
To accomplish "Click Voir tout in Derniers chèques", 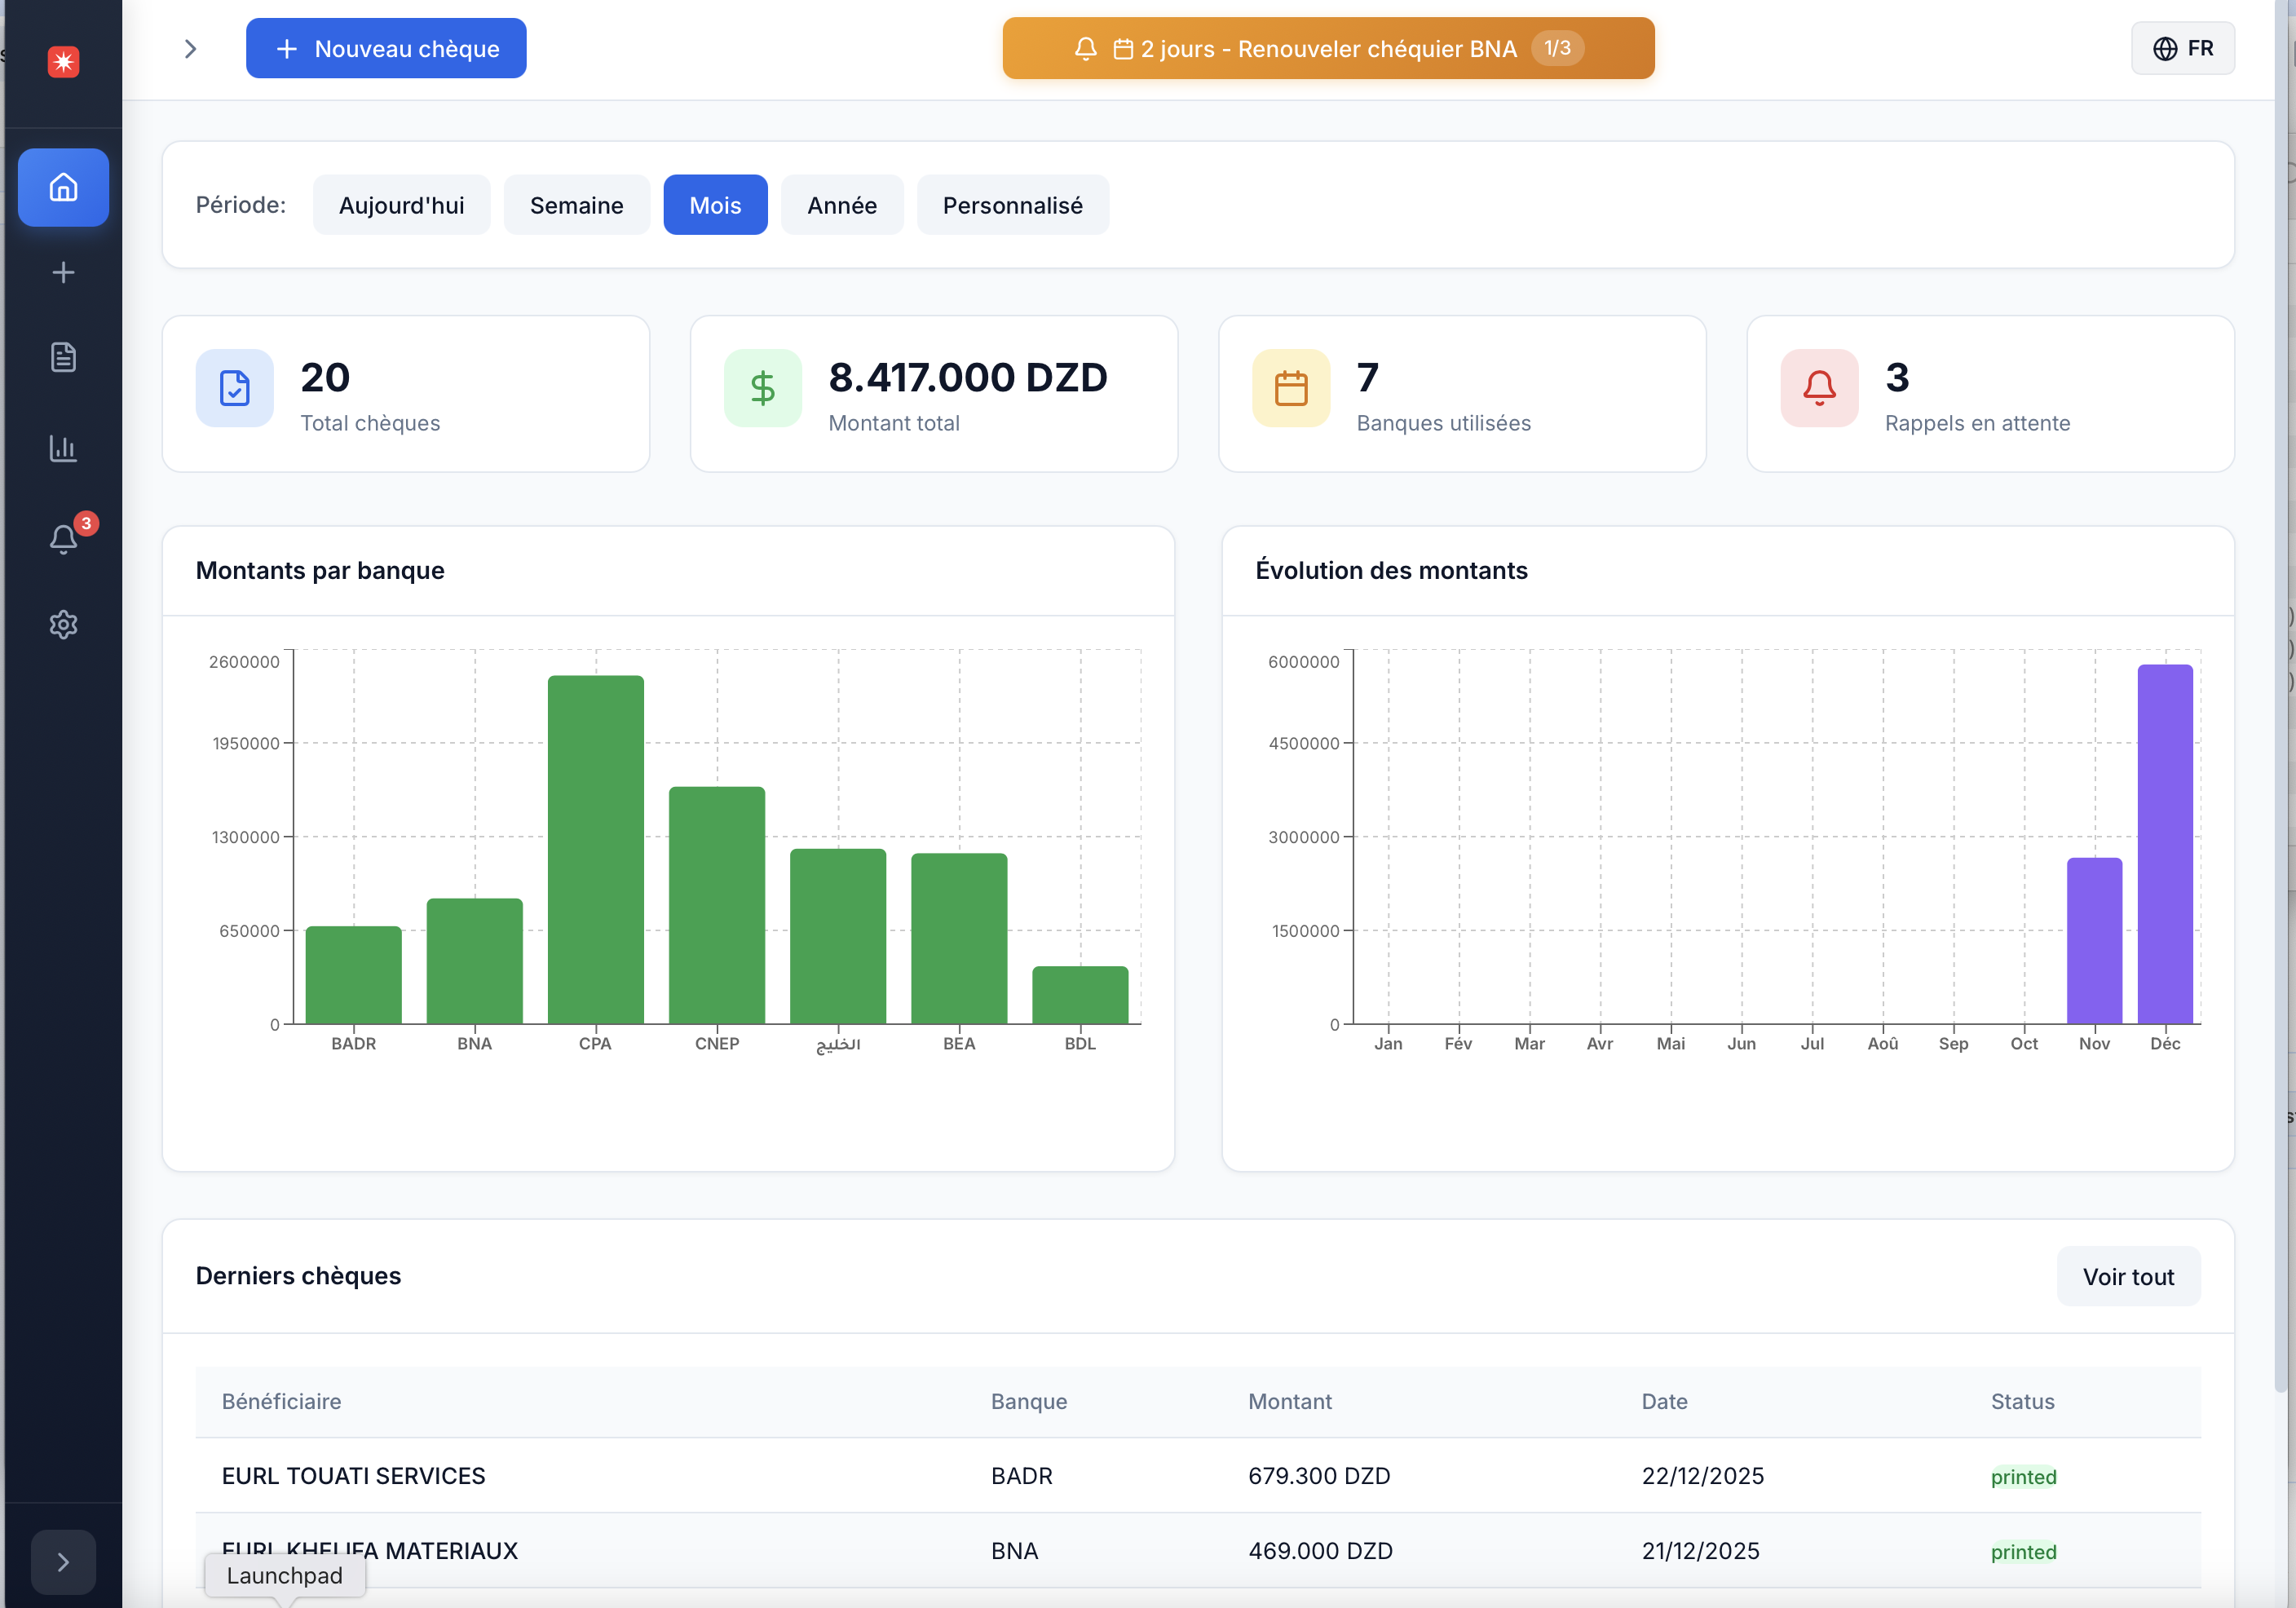I will coord(2127,1276).
